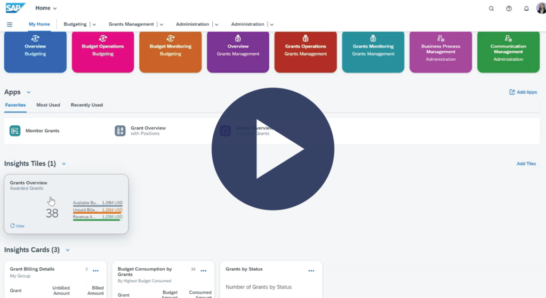Switch to the Recently Used tab

point(86,105)
